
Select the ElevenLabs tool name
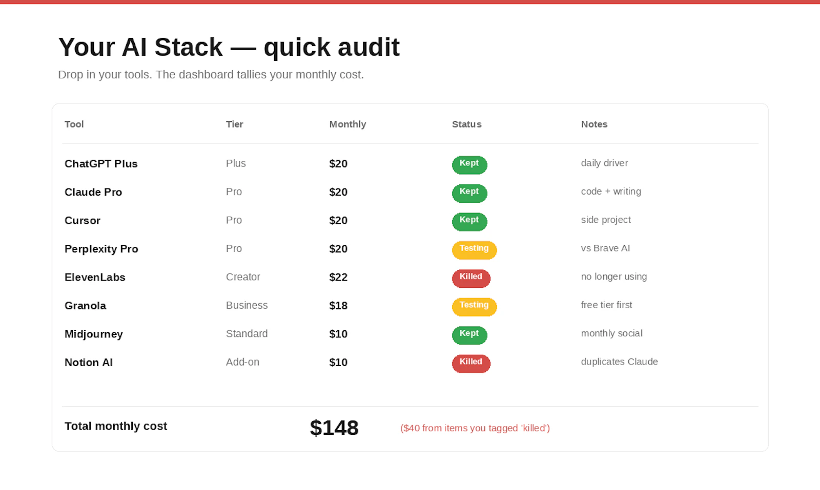[95, 277]
